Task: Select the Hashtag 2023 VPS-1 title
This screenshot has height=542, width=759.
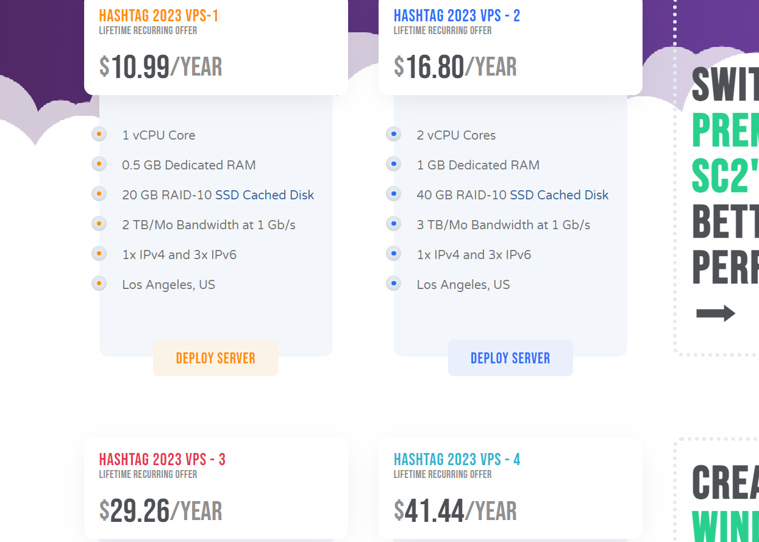Action: (x=159, y=16)
